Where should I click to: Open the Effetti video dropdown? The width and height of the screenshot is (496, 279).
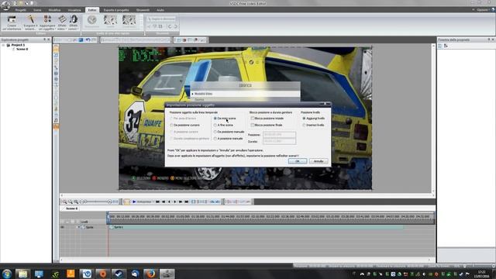pos(62,22)
